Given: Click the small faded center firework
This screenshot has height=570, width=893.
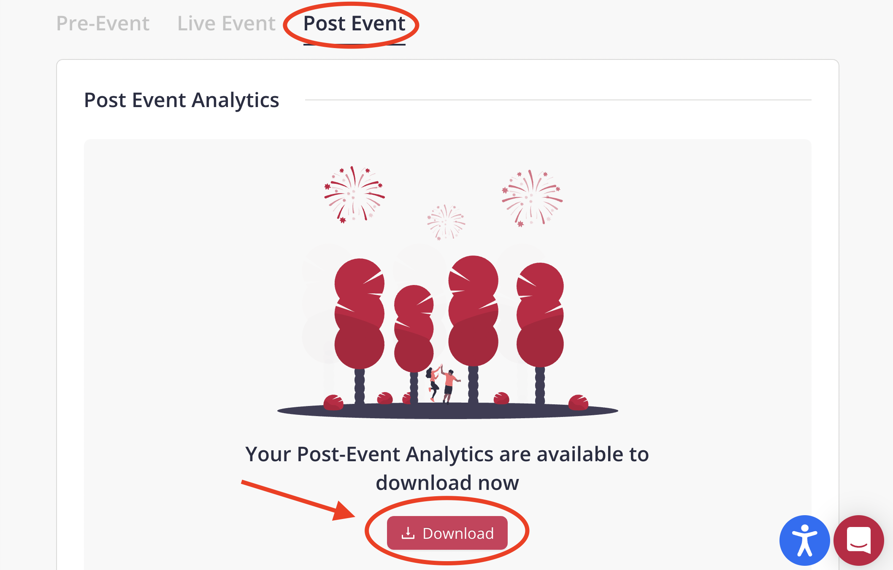Looking at the screenshot, I should [x=446, y=222].
